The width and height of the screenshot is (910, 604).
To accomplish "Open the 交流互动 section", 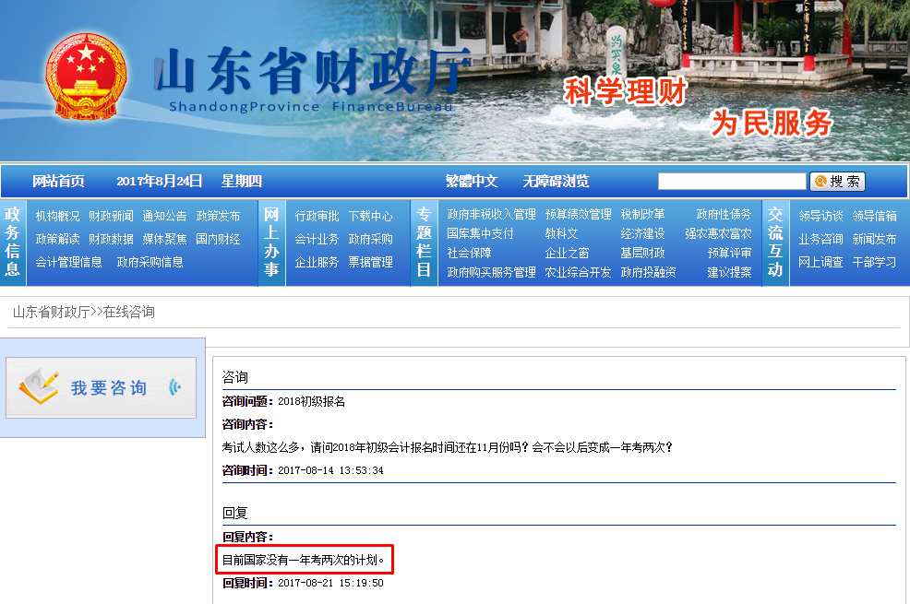I will click(775, 238).
